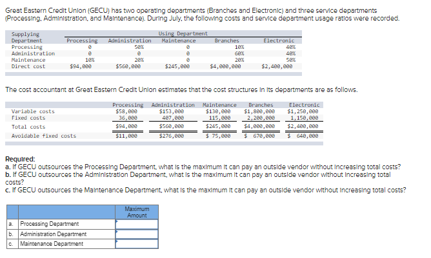Click the 'Fixed costs' row label
The height and width of the screenshot is (258, 431).
click(28, 118)
